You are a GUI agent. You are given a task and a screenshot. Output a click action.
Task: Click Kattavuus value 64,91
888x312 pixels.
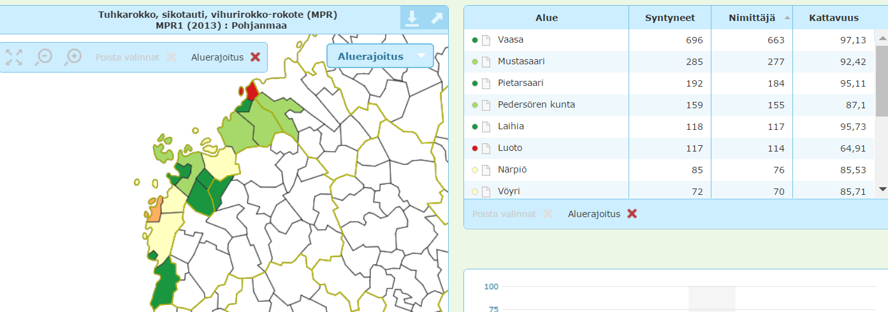click(853, 148)
